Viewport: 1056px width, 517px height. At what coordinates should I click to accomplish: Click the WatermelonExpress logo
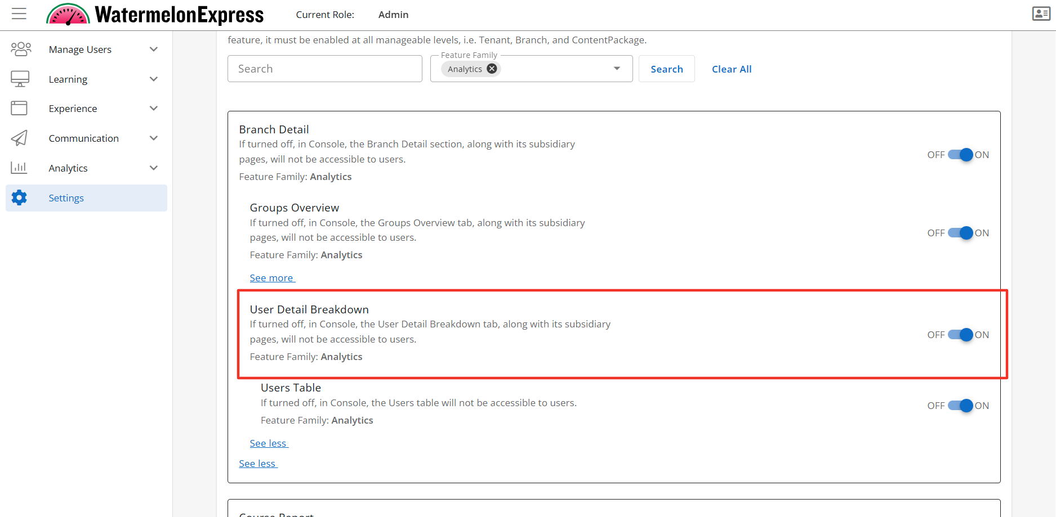[155, 15]
